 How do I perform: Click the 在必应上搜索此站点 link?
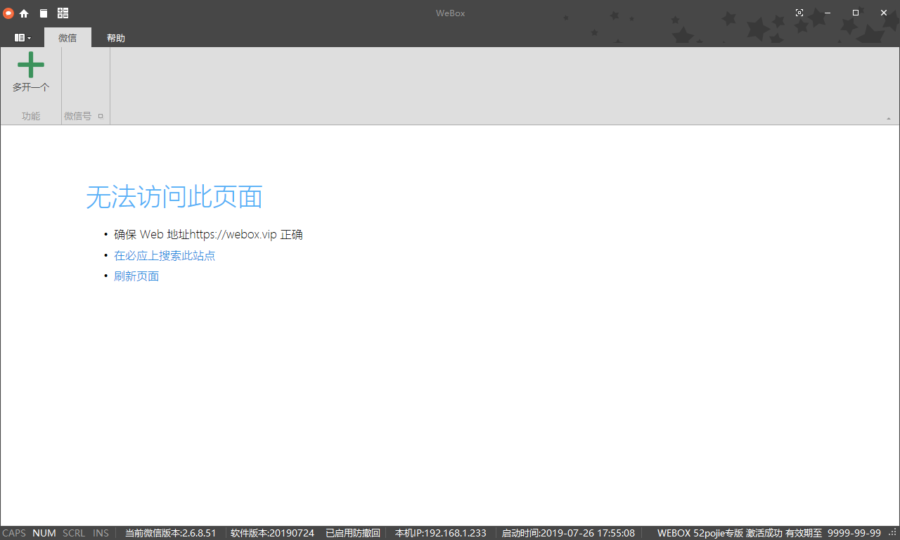[165, 255]
